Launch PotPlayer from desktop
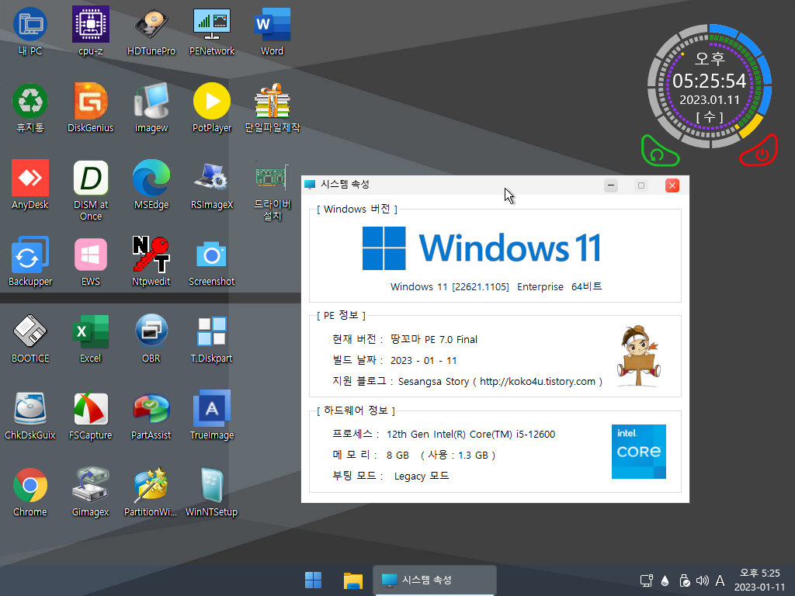Viewport: 795px width, 596px height. [x=212, y=107]
